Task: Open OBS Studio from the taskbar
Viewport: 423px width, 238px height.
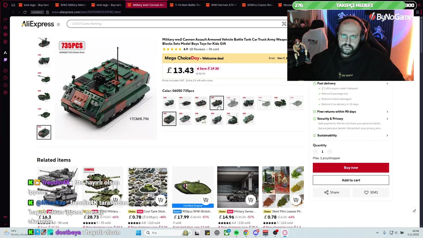Action: [275, 233]
